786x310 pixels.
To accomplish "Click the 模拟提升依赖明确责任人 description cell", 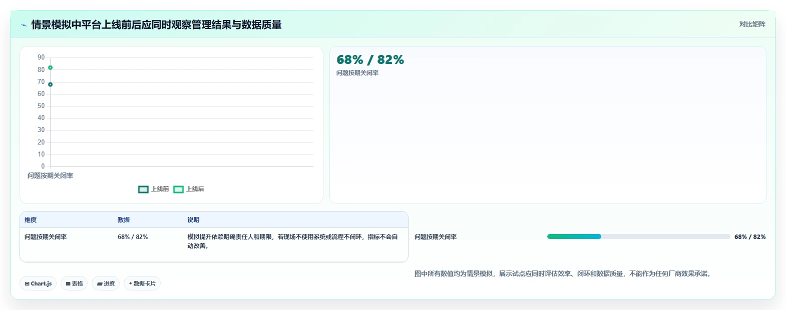I will point(293,241).
